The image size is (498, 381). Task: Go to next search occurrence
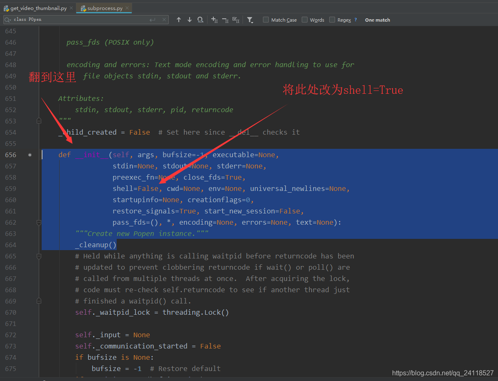190,20
